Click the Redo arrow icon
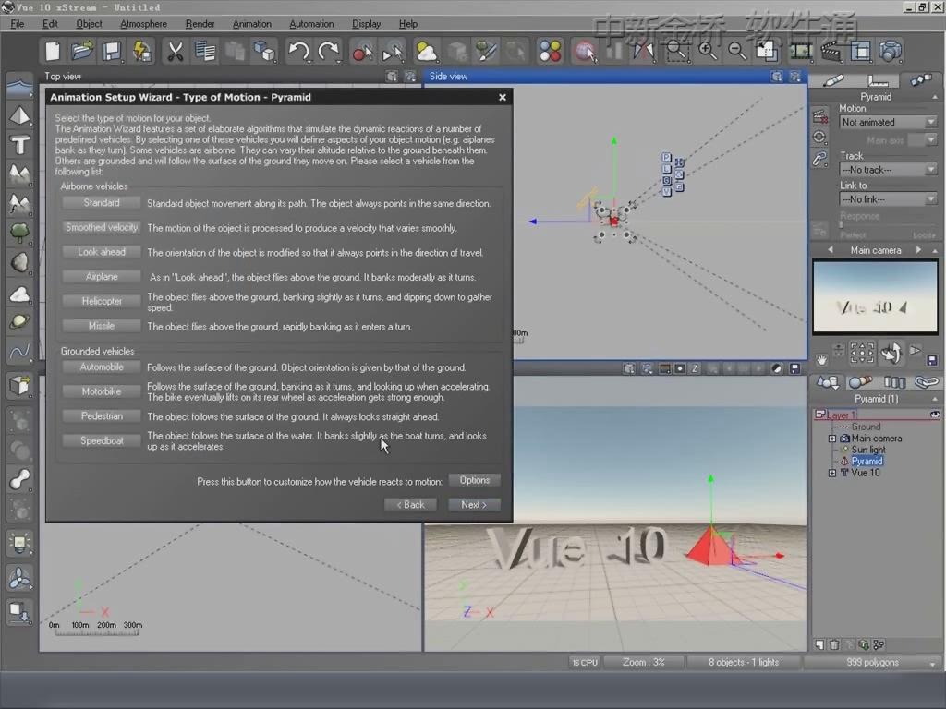The image size is (946, 709). tap(329, 52)
